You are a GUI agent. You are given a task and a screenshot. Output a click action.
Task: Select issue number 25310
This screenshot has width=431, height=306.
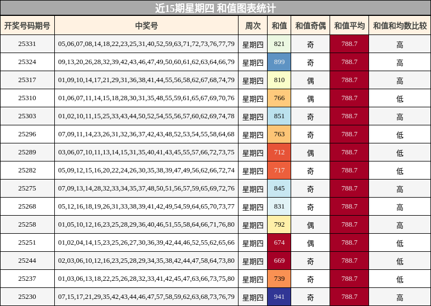[27, 98]
